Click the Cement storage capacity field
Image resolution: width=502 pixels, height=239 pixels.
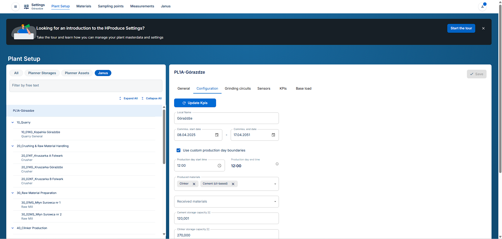(x=227, y=219)
